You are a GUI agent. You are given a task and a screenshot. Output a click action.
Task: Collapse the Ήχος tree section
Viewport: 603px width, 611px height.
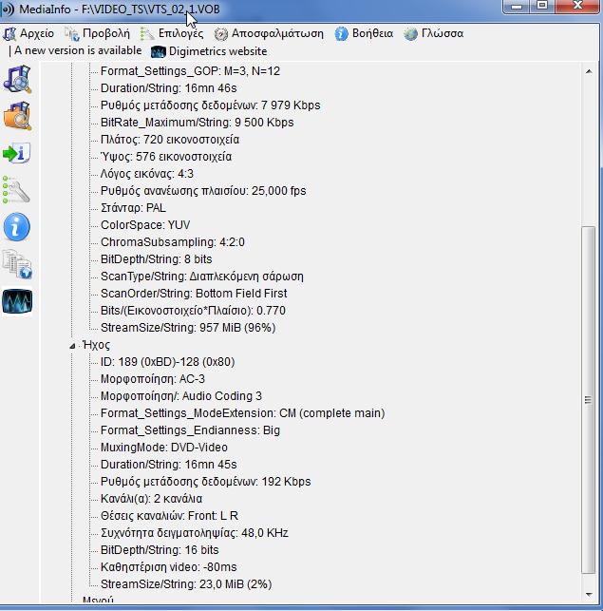tap(72, 346)
